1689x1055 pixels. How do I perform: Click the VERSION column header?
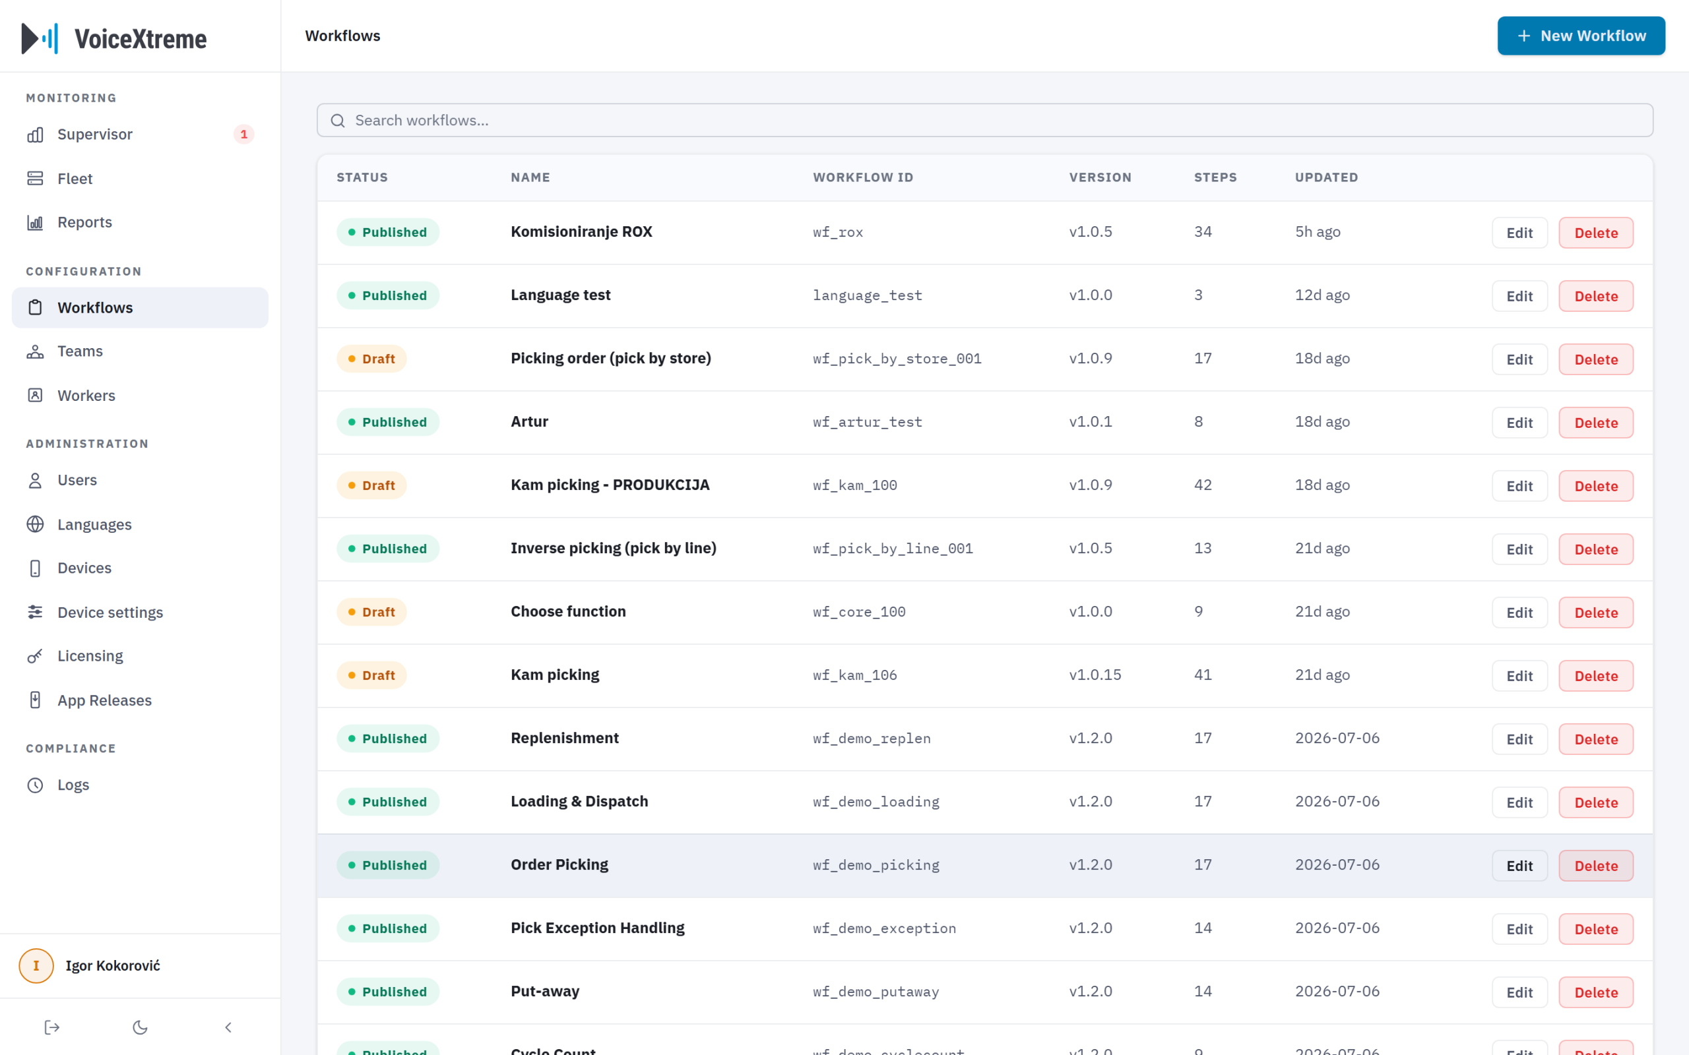[1100, 177]
